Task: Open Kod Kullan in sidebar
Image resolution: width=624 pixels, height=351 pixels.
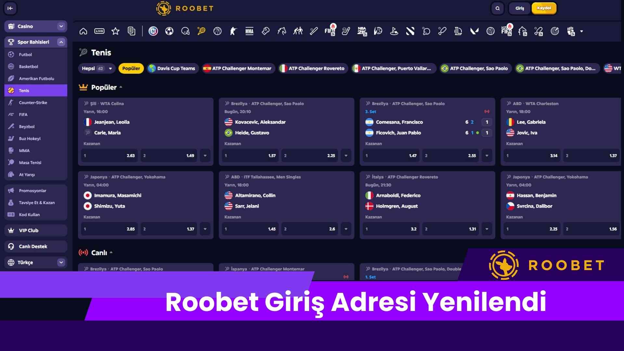Action: tap(36, 214)
